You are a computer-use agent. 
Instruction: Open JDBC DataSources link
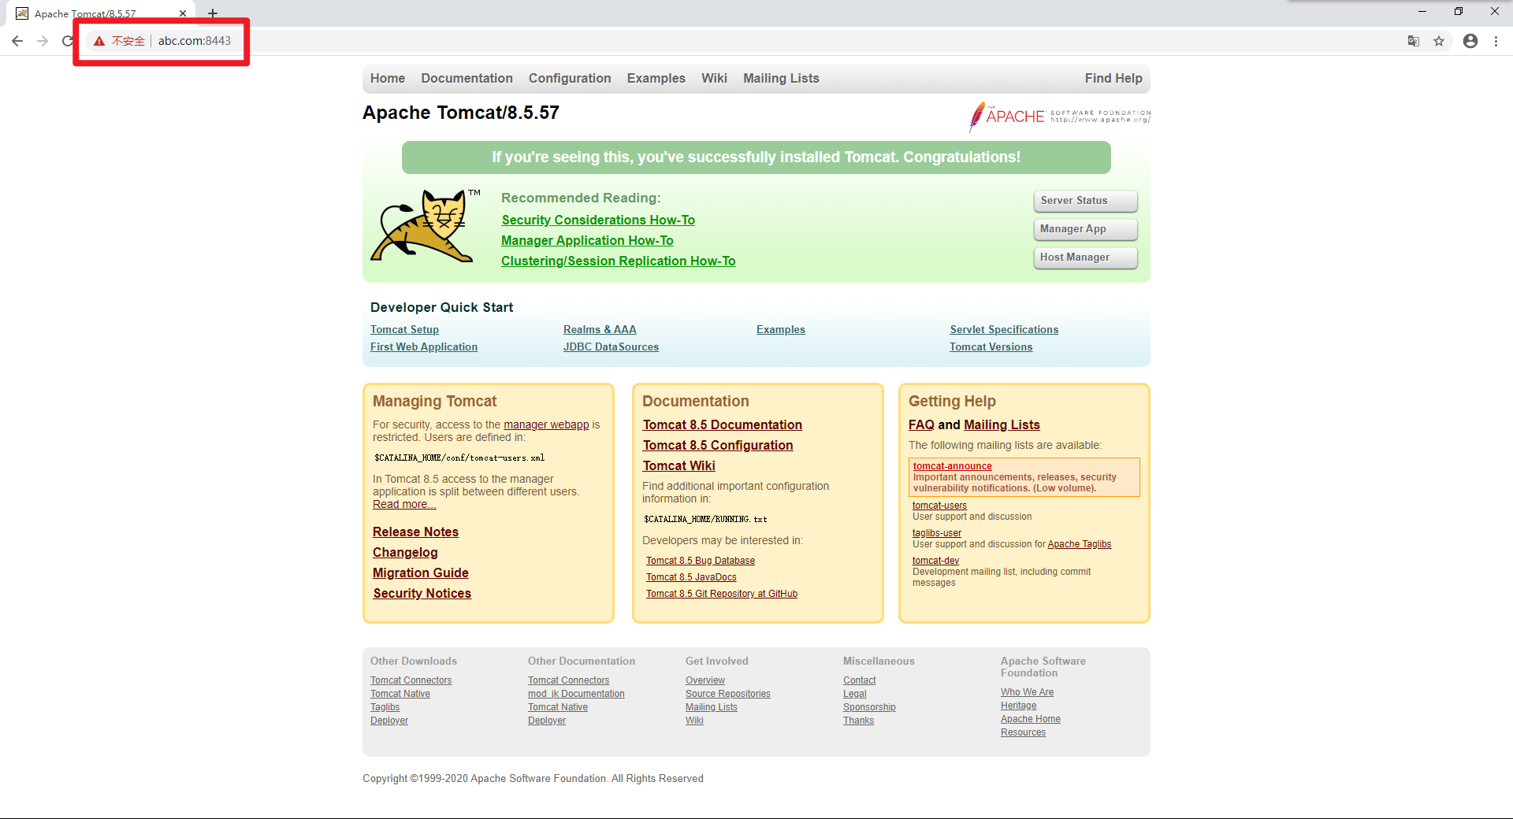click(611, 347)
